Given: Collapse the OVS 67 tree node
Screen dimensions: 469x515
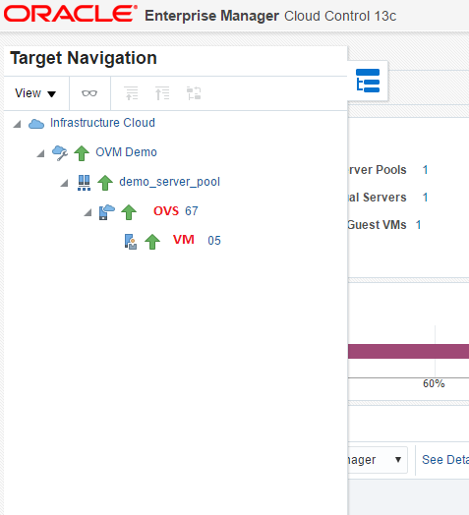Looking at the screenshot, I should click(x=88, y=212).
